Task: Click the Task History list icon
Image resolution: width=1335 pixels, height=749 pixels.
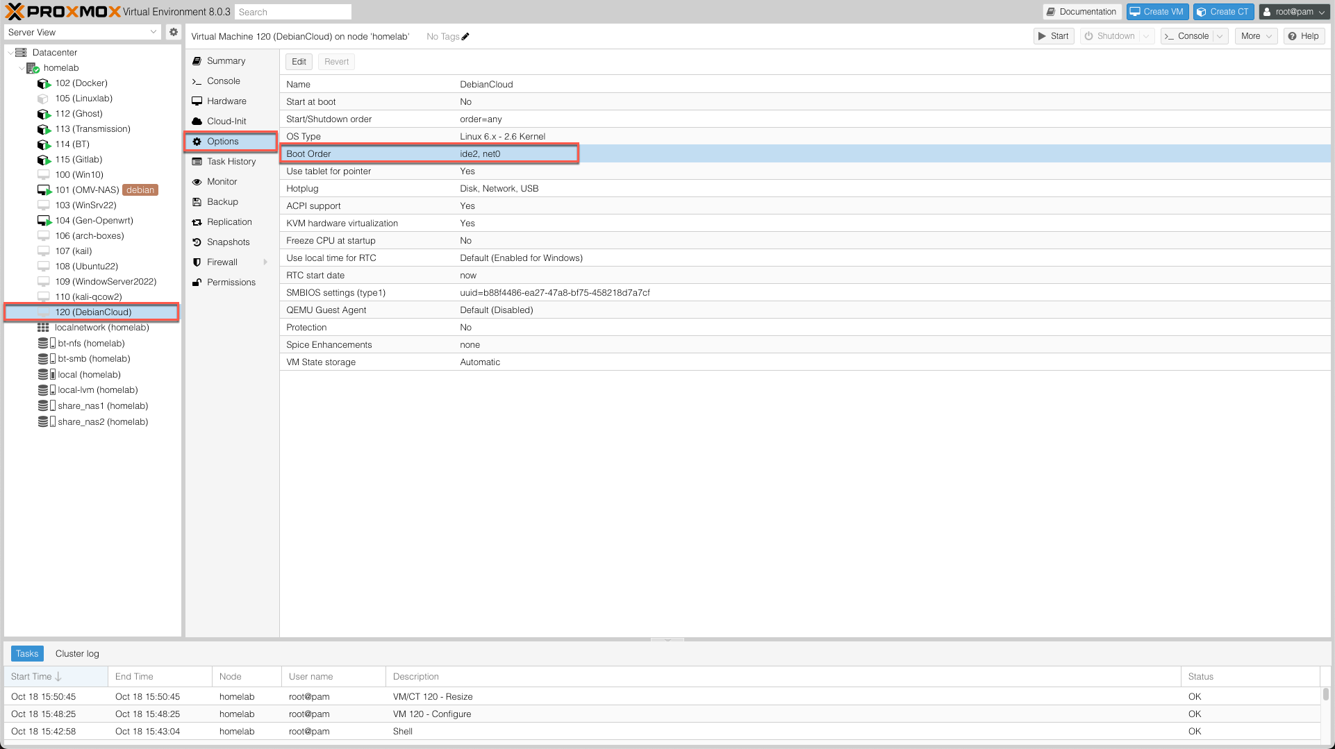Action: coord(197,162)
